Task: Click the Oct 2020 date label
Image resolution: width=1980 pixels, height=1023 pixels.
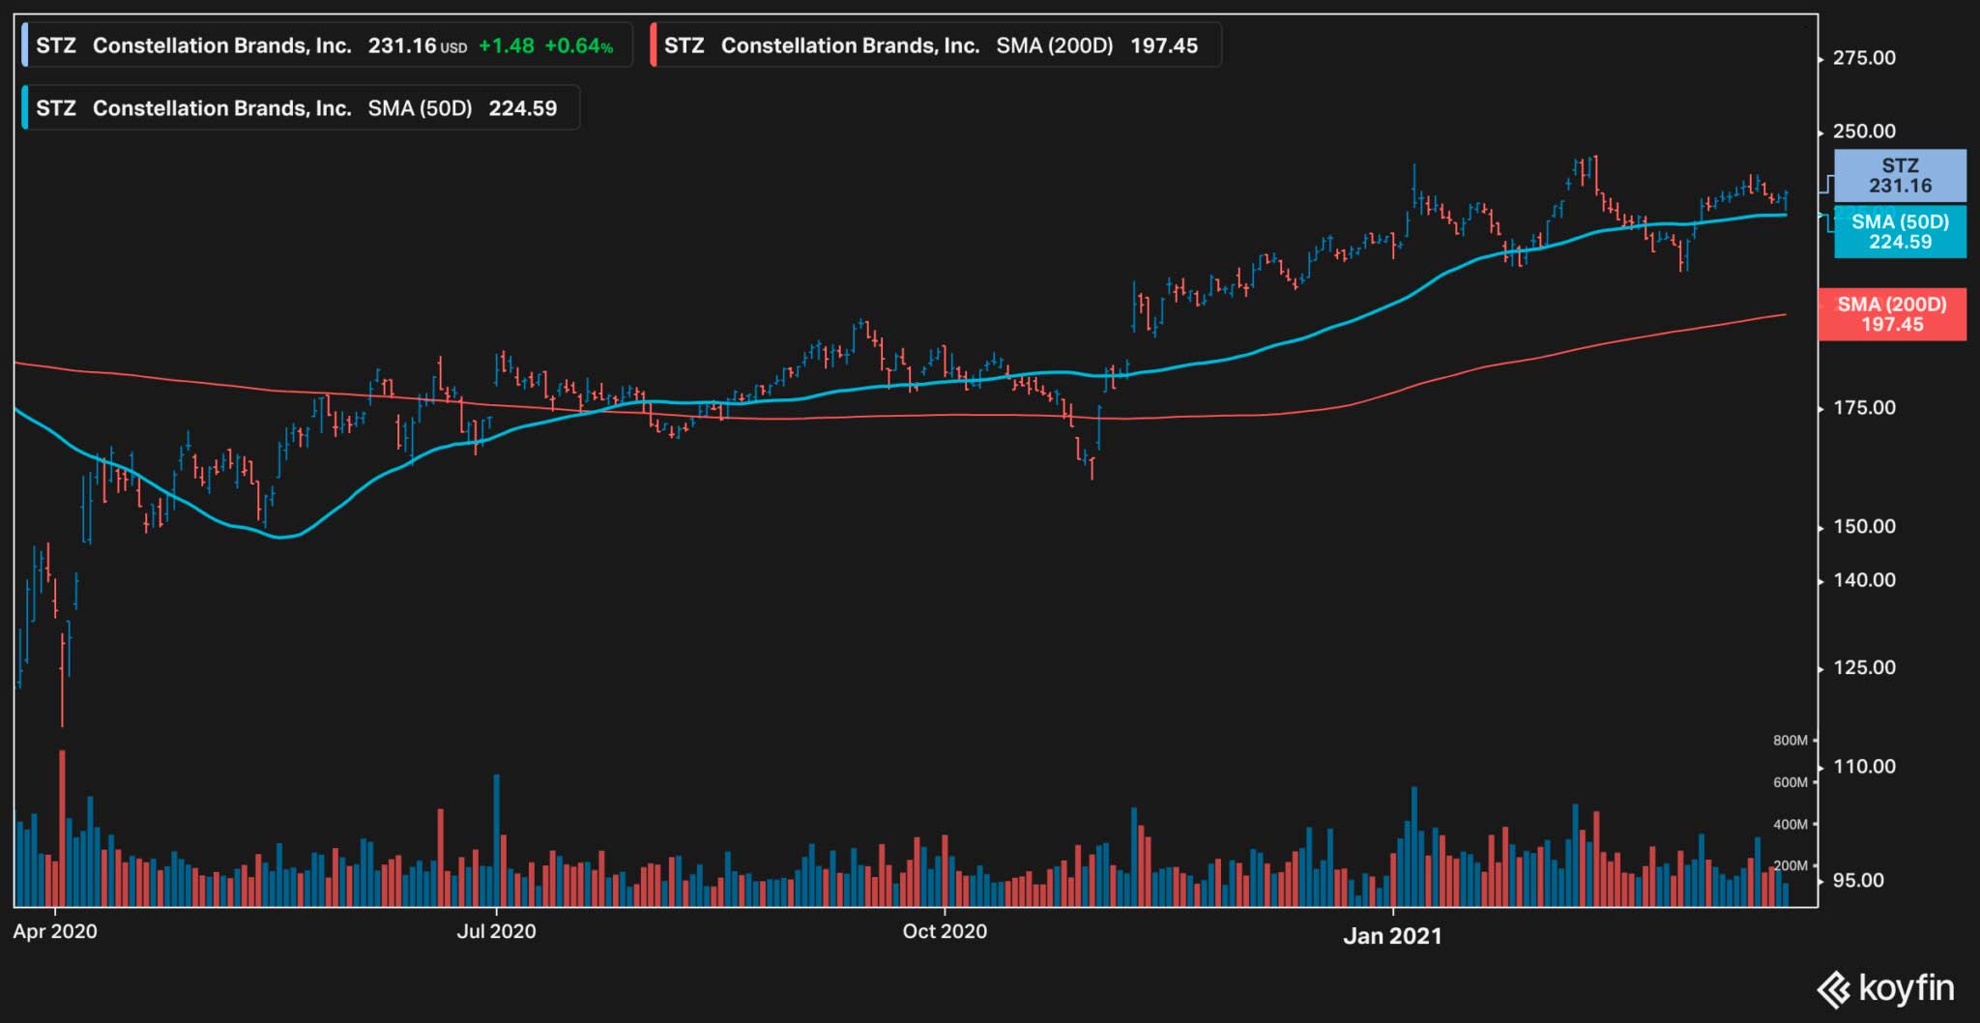Action: point(945,931)
